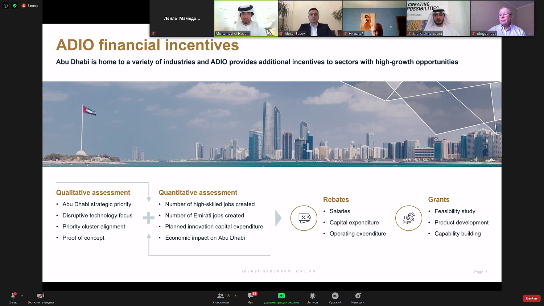Select olegdunaev's video thumbnail
The height and width of the screenshot is (306, 544).
point(502,18)
